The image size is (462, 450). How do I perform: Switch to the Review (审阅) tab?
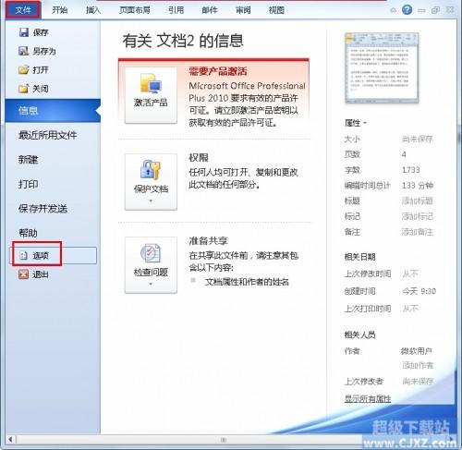pos(243,10)
